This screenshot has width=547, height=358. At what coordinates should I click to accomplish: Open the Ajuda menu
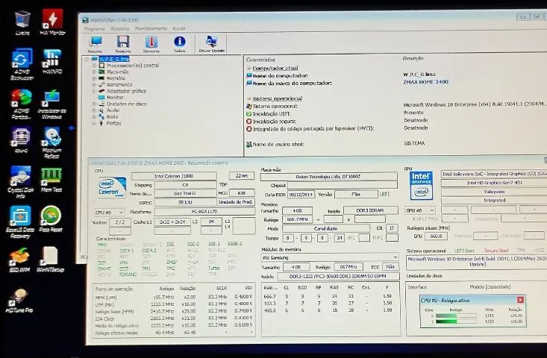(179, 28)
